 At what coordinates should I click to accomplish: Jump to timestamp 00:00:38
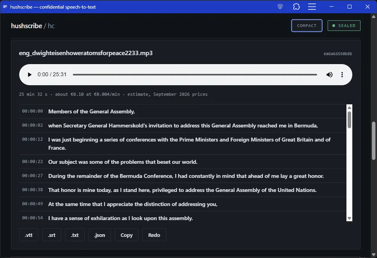click(33, 190)
